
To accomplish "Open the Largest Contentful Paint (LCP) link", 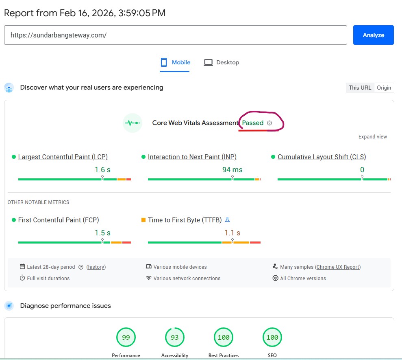I will [x=63, y=157].
